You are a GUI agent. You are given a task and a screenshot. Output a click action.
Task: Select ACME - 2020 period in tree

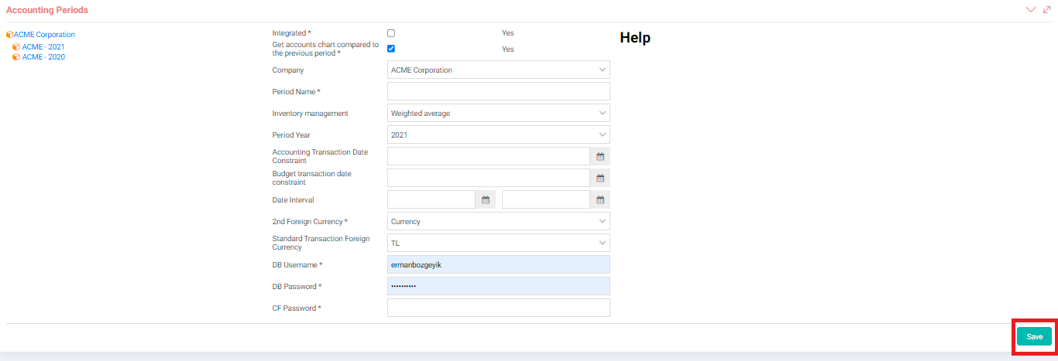[43, 57]
